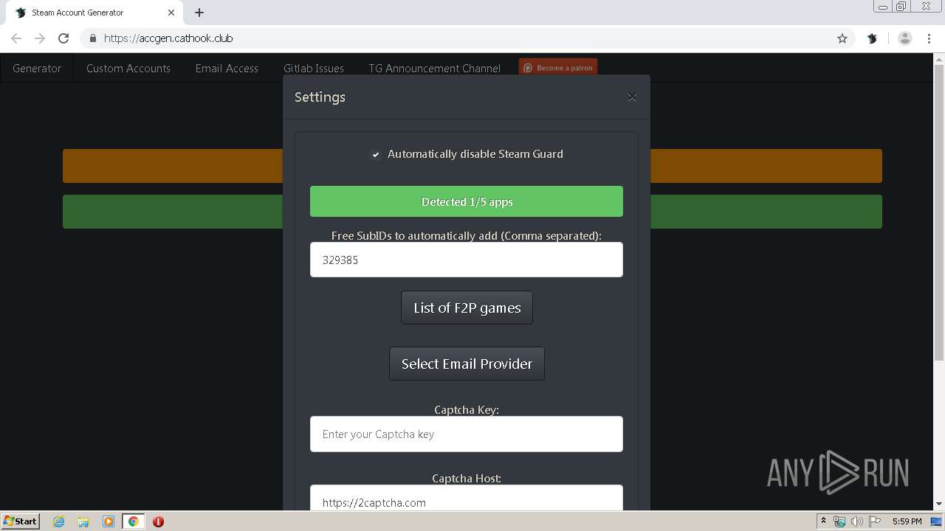The image size is (945, 531).
Task: Edit the Captcha Host field
Action: tap(467, 498)
